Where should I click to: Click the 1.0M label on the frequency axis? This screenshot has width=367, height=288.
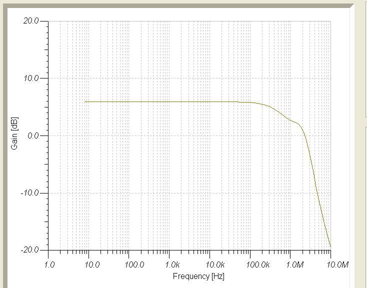(x=295, y=265)
